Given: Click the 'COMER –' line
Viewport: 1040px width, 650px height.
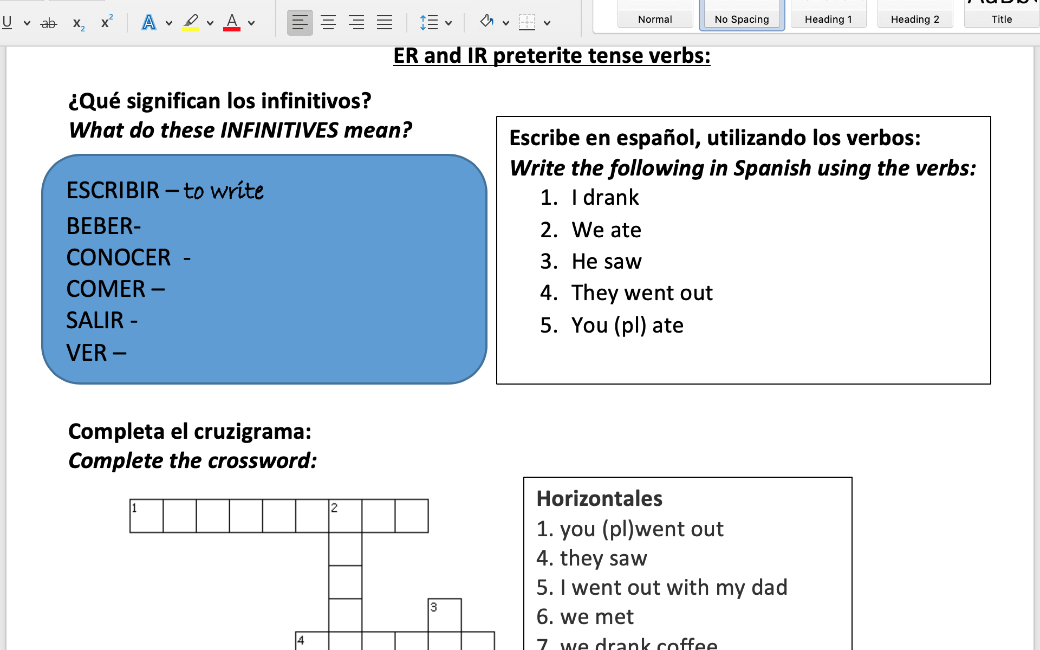Looking at the screenshot, I should (x=115, y=289).
